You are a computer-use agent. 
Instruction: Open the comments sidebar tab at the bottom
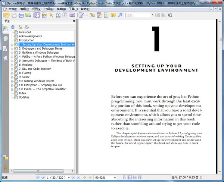[6, 157]
